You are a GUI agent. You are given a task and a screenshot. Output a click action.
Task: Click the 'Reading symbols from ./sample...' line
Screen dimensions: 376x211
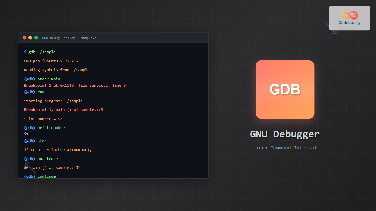pyautogui.click(x=60, y=70)
